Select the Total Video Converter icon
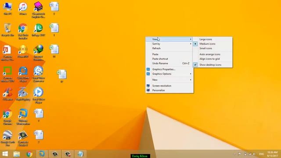 point(38,74)
